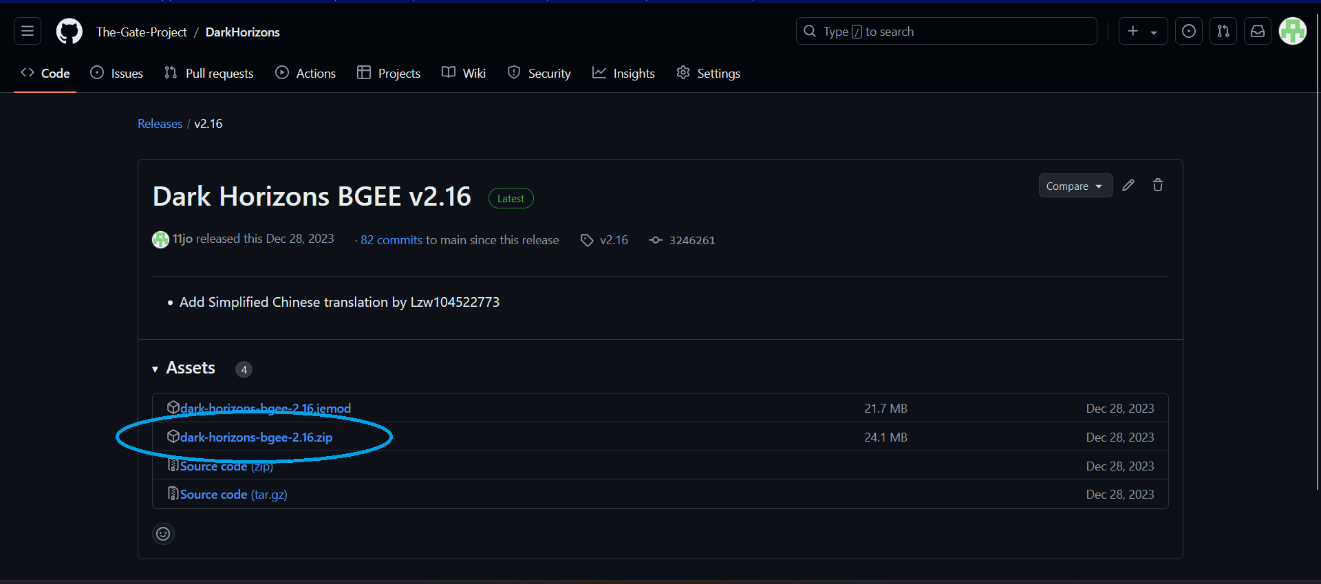Collapse the Assets section
The width and height of the screenshot is (1321, 584).
pos(155,369)
